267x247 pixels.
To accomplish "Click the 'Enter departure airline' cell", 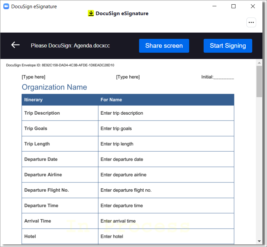I will click(166, 175).
